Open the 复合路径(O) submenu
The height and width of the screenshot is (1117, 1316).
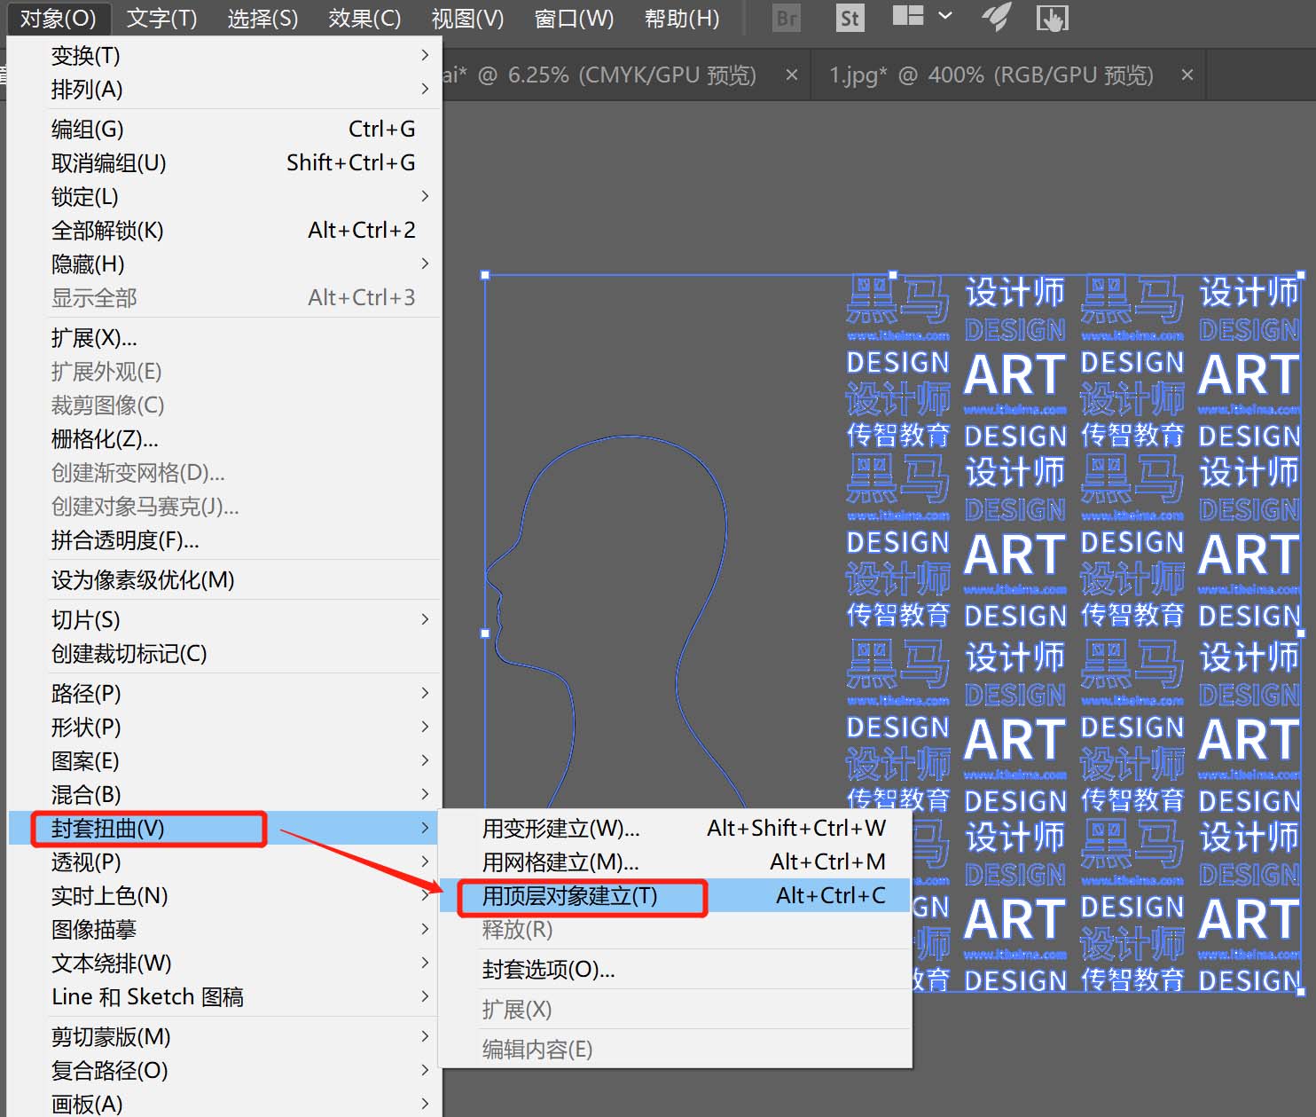[x=224, y=1070]
